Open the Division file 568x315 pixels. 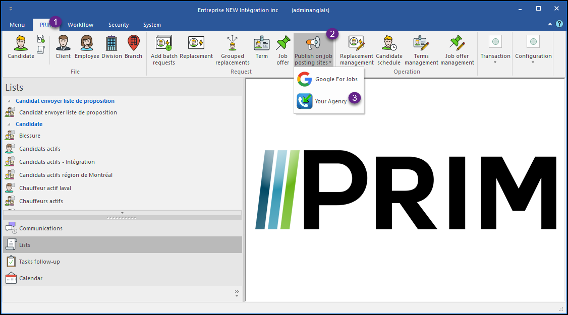pos(111,47)
